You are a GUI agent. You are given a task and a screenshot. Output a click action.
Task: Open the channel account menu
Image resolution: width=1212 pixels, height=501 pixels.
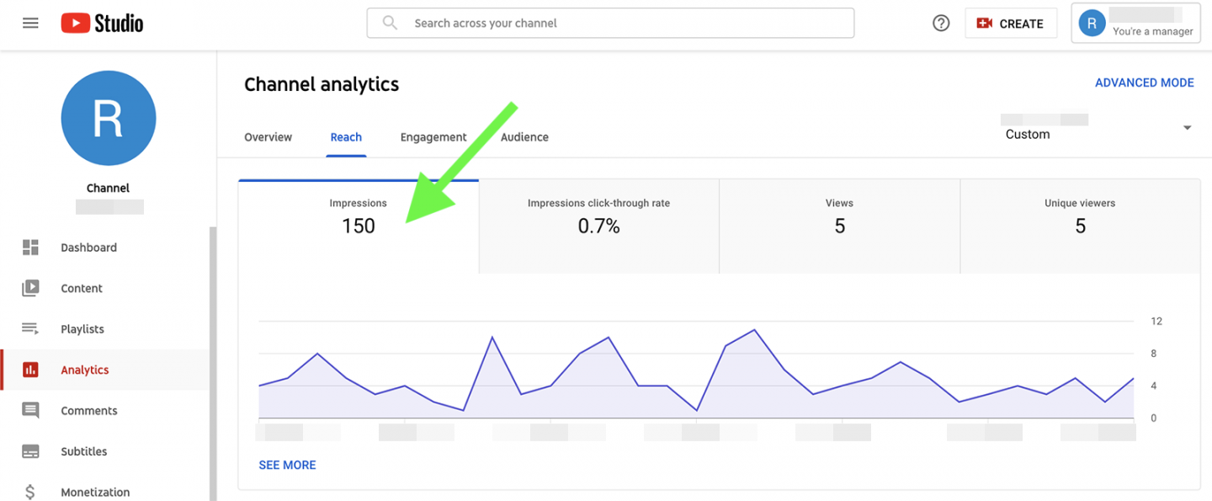[x=1135, y=23]
